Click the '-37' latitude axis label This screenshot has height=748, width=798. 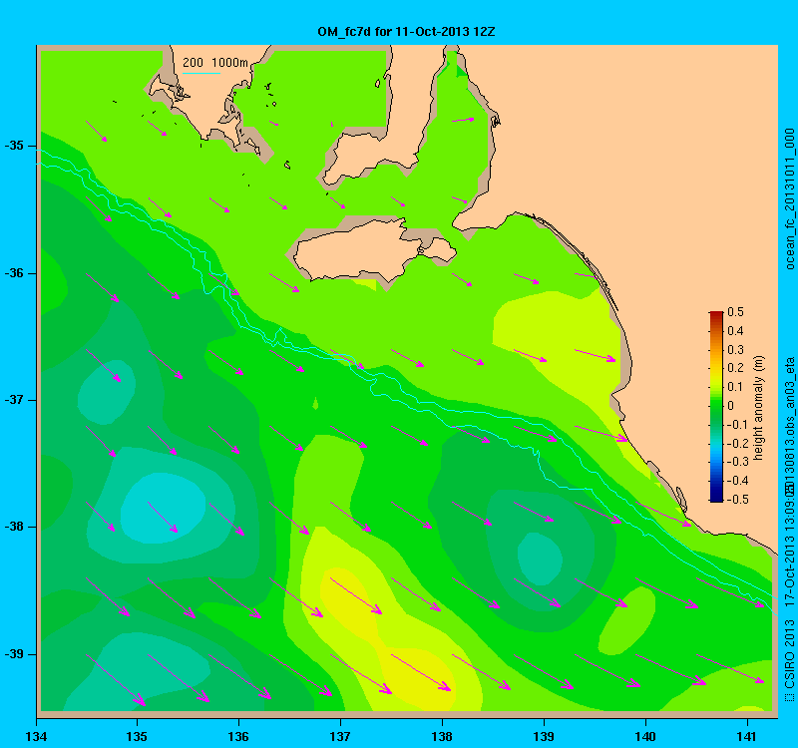click(x=14, y=400)
